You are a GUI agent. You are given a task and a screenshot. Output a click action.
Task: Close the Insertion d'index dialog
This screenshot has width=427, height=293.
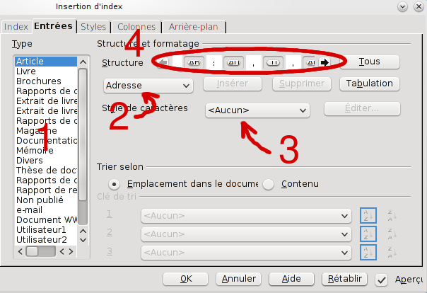tap(419, 7)
